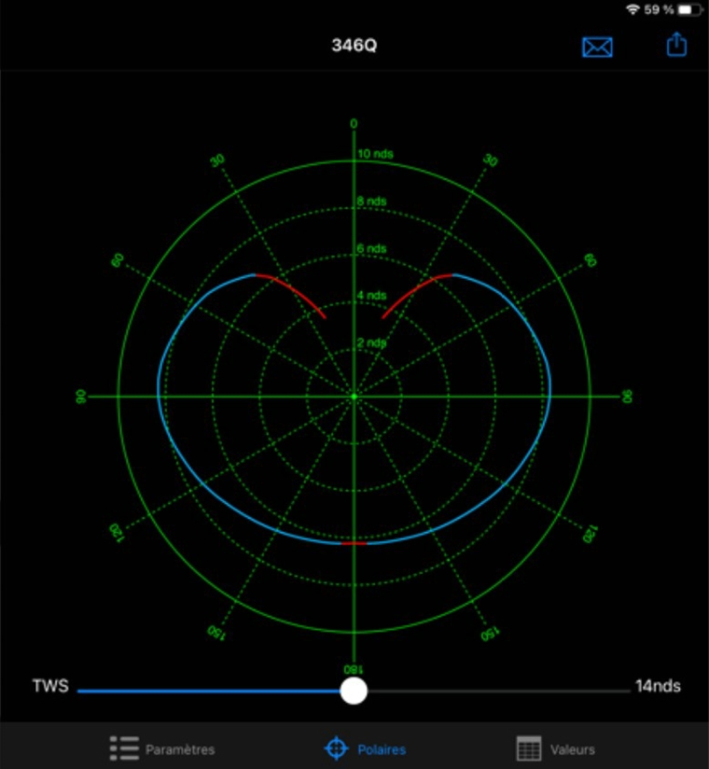Click the 6 nds ring label

click(372, 248)
